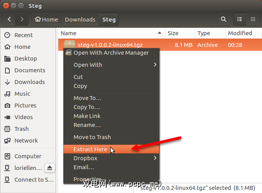
Task: Click the search magnifier icon
Action: click(x=223, y=20)
